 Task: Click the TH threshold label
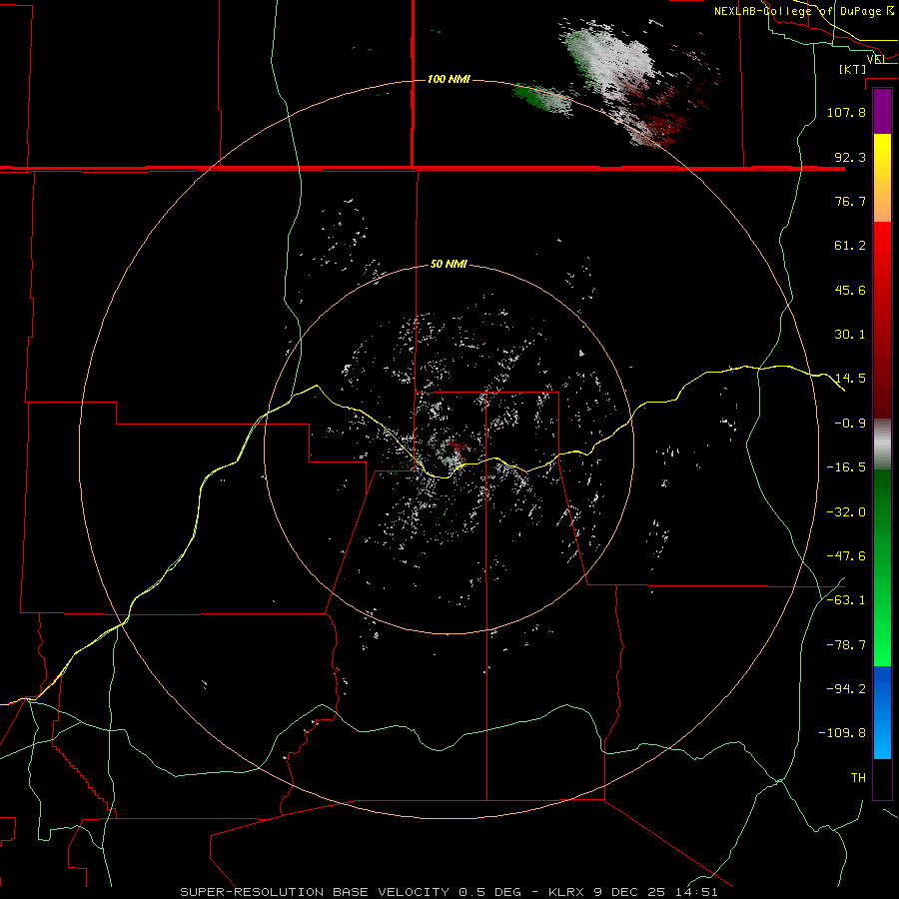tap(858, 778)
